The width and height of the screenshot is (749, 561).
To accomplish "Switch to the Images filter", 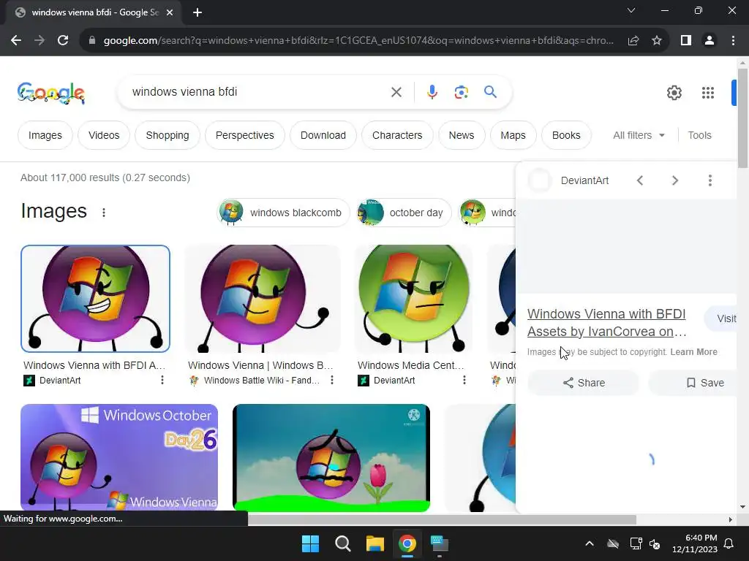I will 45,135.
